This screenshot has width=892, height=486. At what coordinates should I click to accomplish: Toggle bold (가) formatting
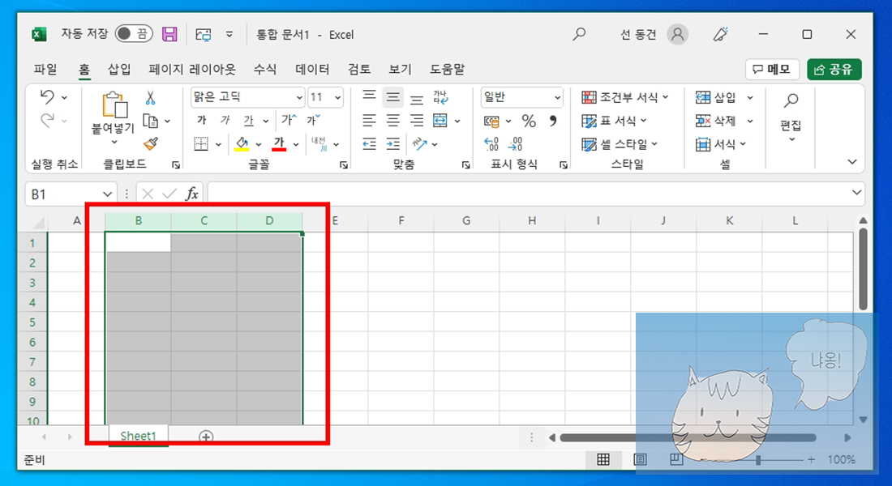pyautogui.click(x=201, y=120)
